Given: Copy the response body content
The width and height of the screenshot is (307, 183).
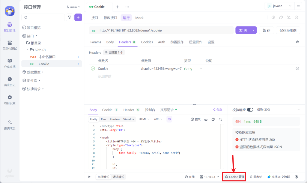Looking at the screenshot, I should pos(213,119).
